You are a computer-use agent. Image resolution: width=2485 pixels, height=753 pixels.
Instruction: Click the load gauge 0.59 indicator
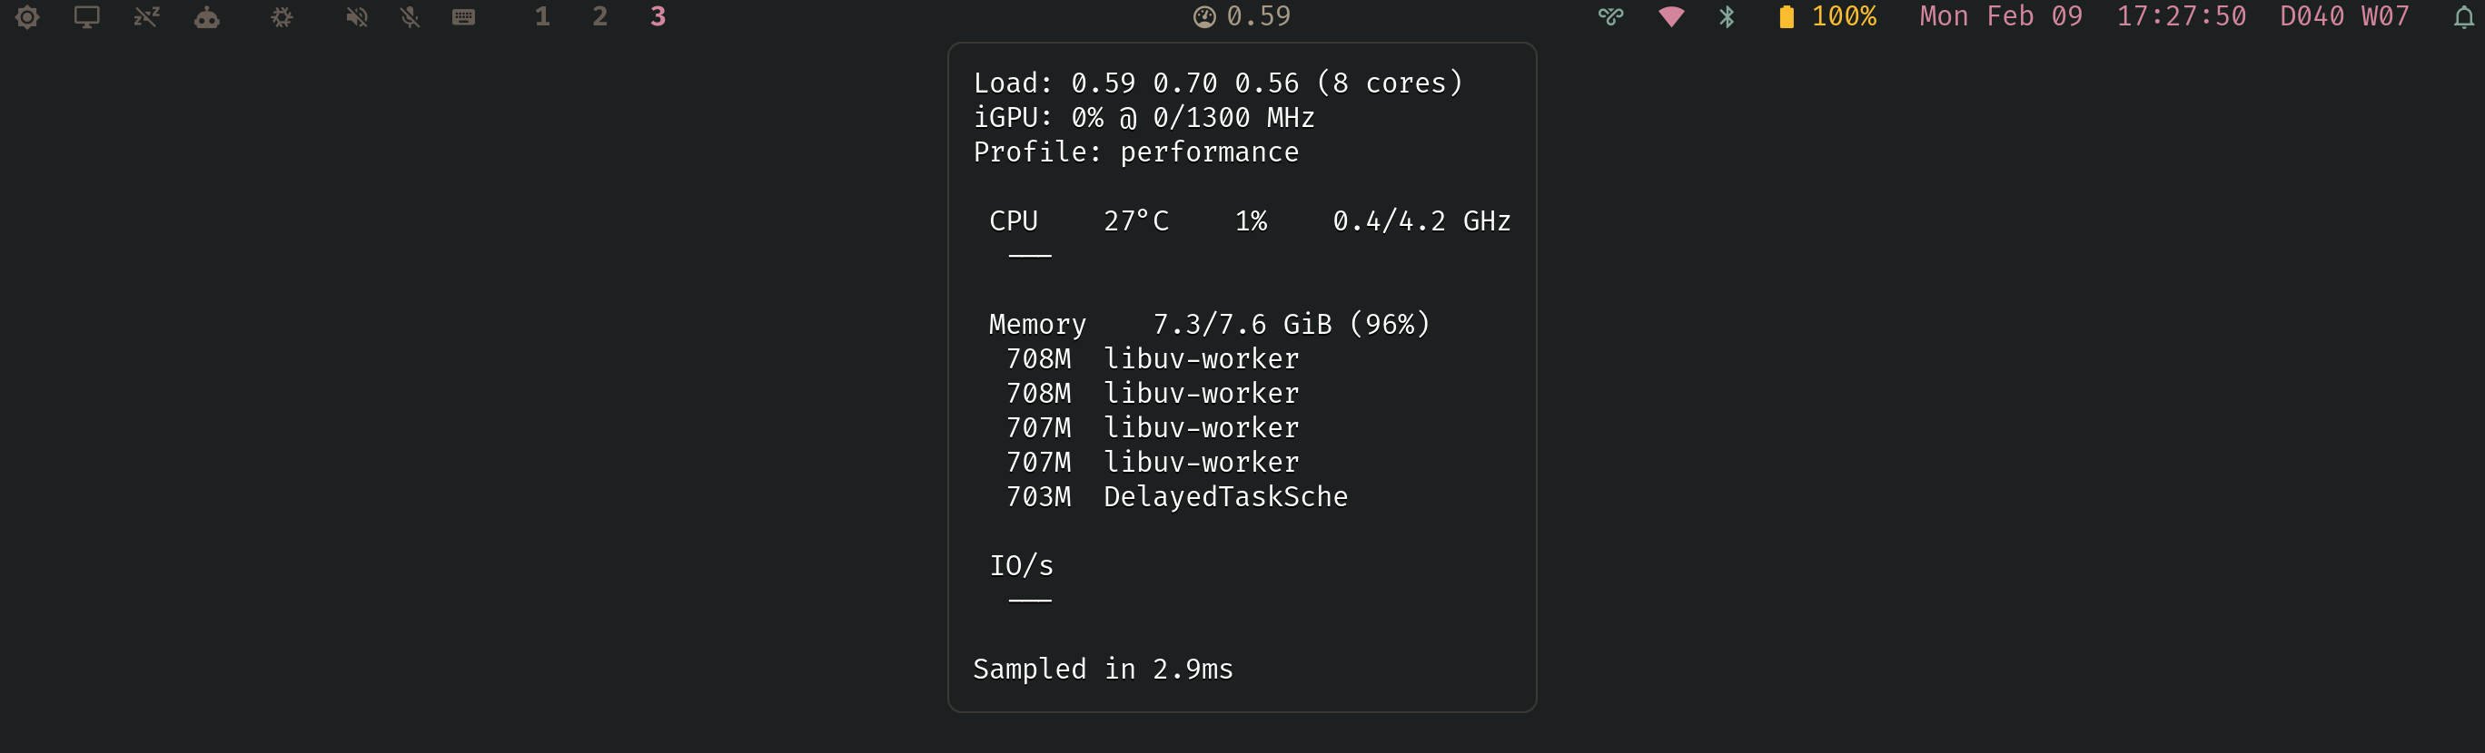(x=1242, y=17)
